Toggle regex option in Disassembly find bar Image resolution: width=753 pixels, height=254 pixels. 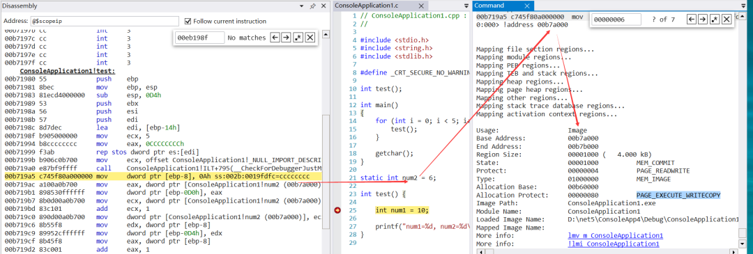[298, 38]
